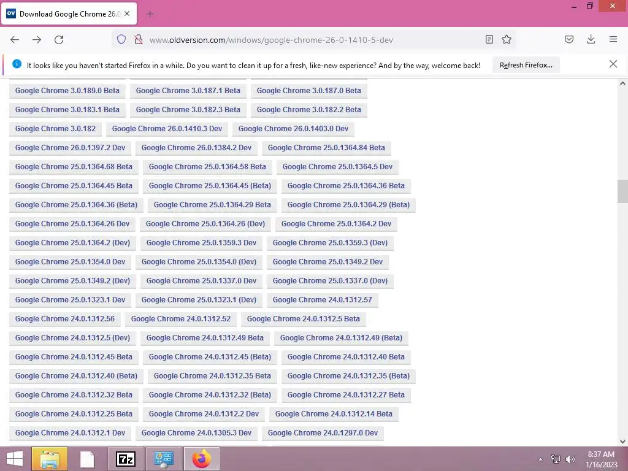Image resolution: width=628 pixels, height=471 pixels.
Task: Click the Firefox taskbar icon
Action: pos(201,459)
